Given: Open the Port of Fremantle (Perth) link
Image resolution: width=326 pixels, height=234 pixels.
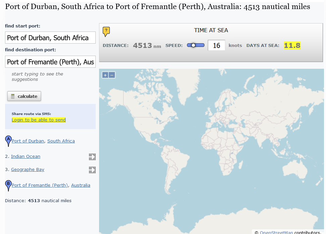Looking at the screenshot, I should tap(40, 185).
